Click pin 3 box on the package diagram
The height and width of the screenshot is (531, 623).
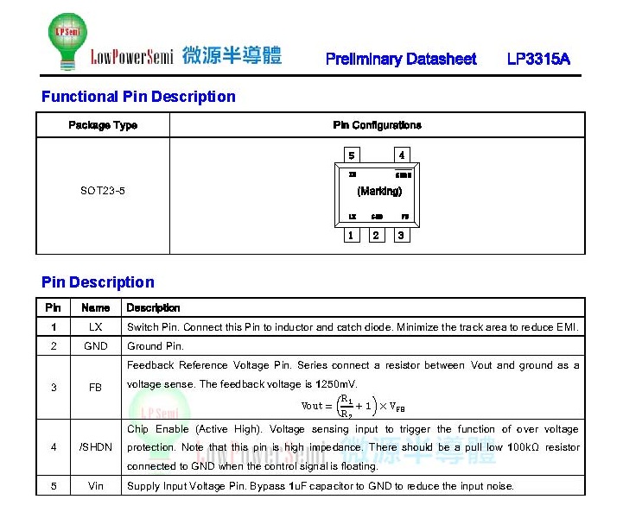click(x=401, y=235)
